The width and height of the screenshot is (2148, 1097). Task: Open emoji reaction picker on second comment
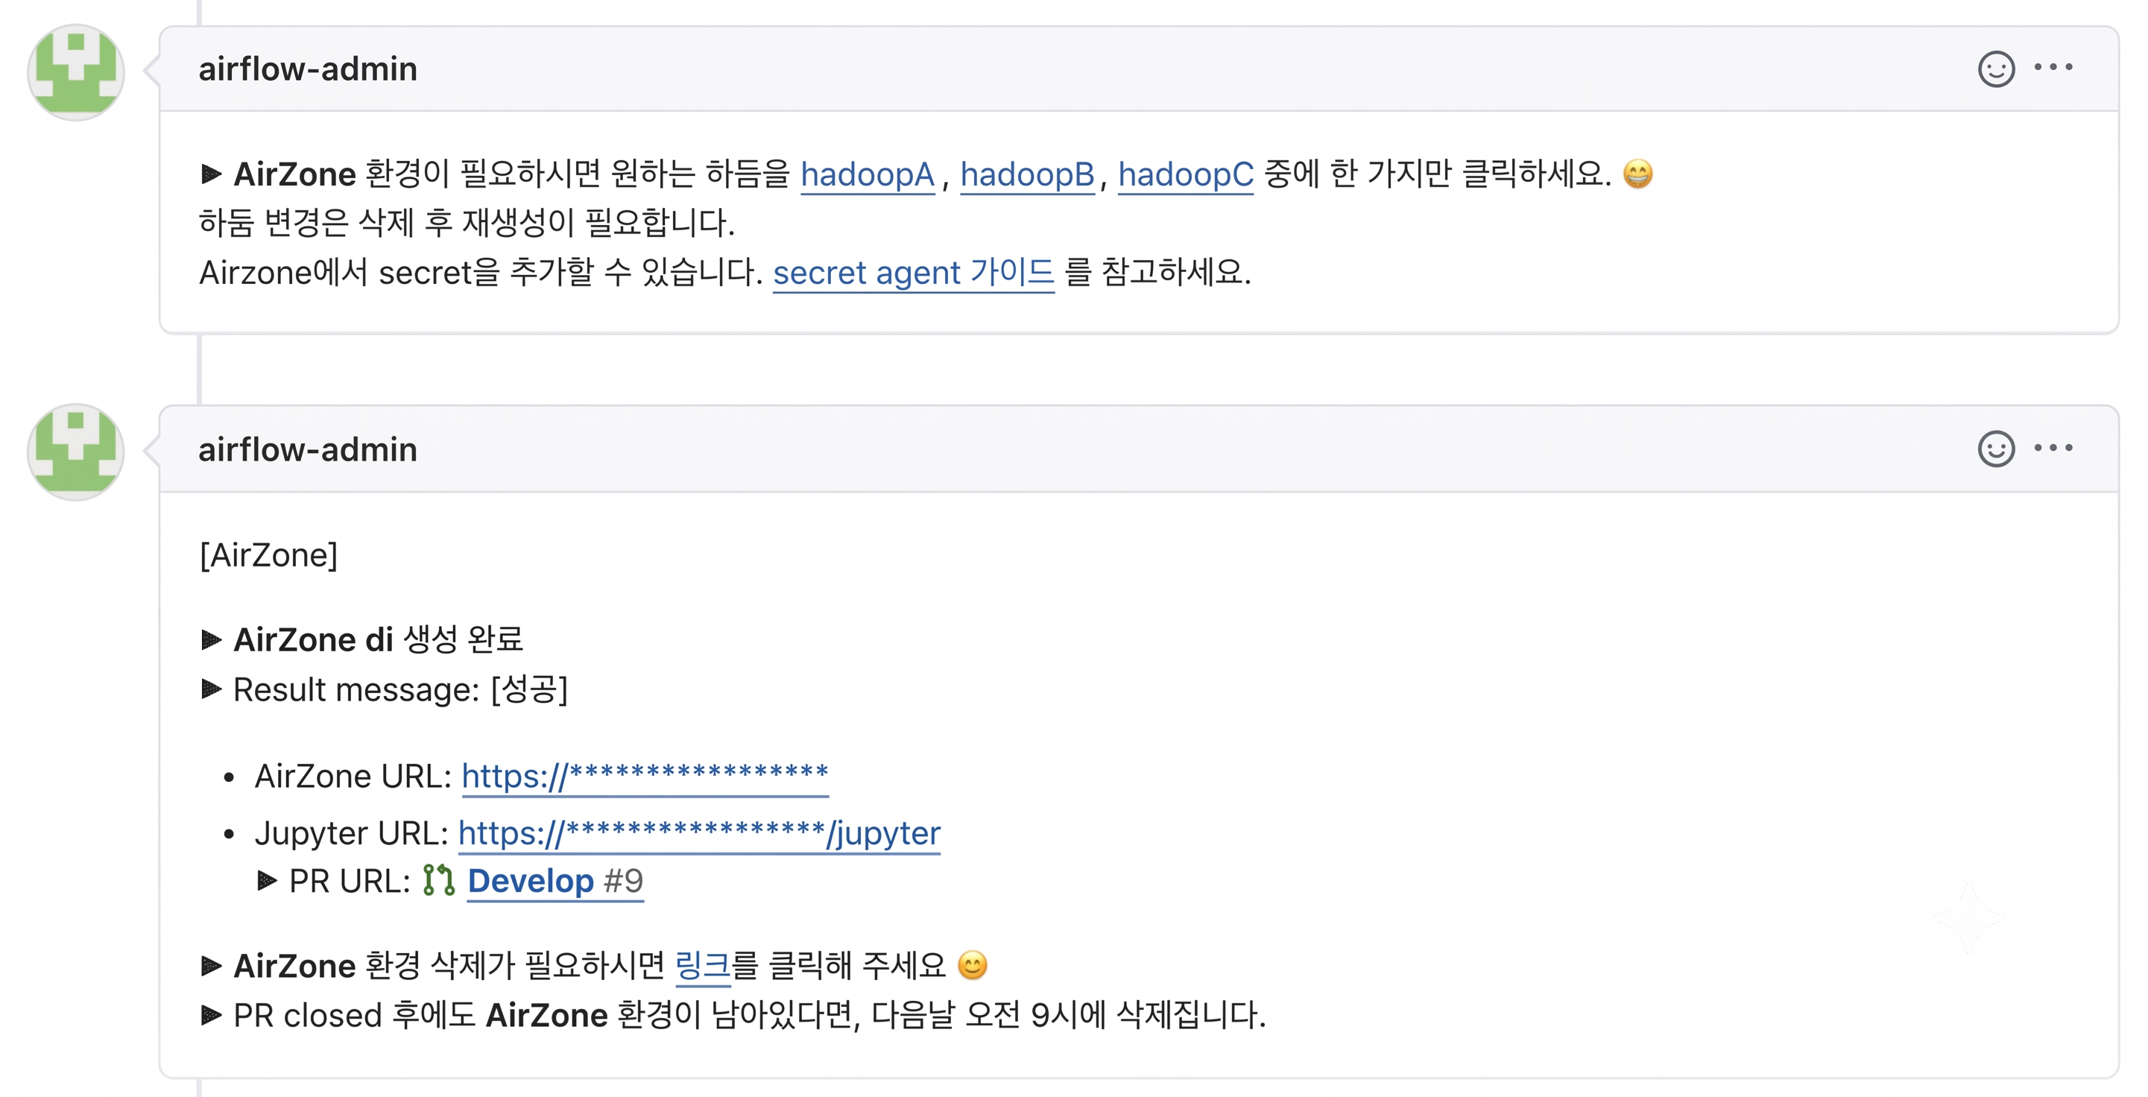click(x=1996, y=449)
